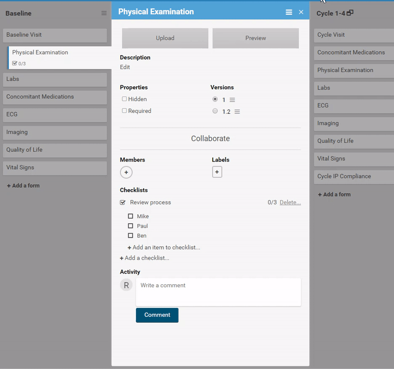Open Imaging card in Cycle 1-4

pyautogui.click(x=354, y=124)
